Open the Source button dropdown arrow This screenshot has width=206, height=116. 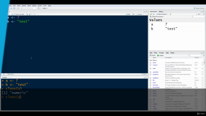point(143,14)
